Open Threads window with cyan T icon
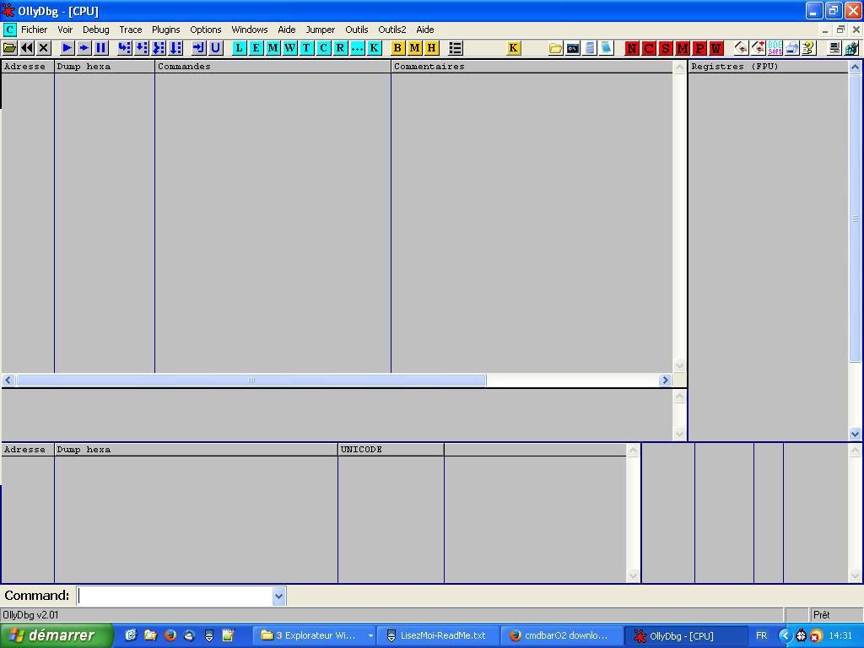The width and height of the screenshot is (864, 648). click(306, 48)
